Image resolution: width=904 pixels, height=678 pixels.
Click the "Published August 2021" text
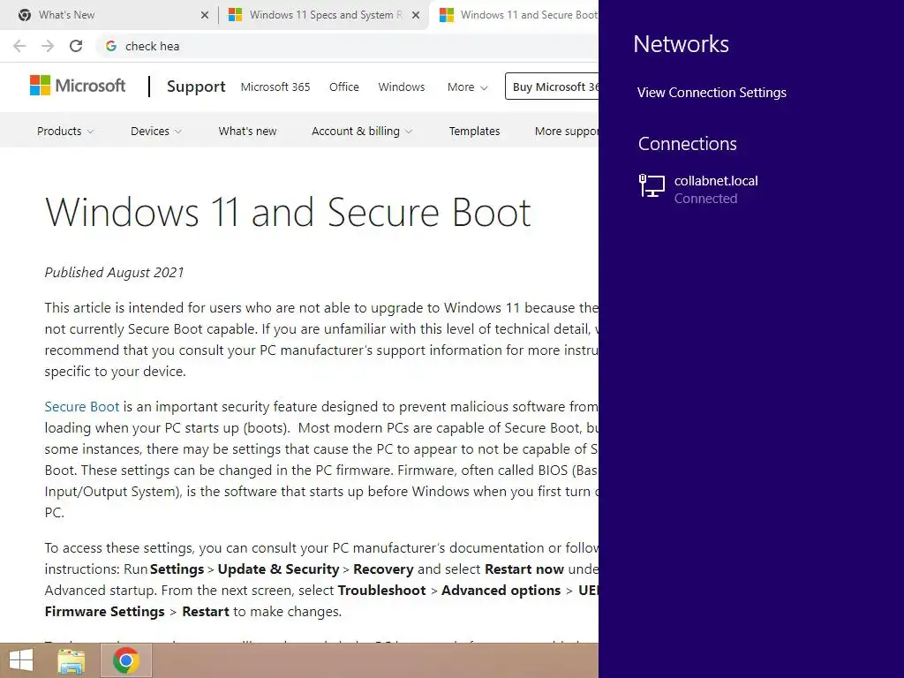114,273
